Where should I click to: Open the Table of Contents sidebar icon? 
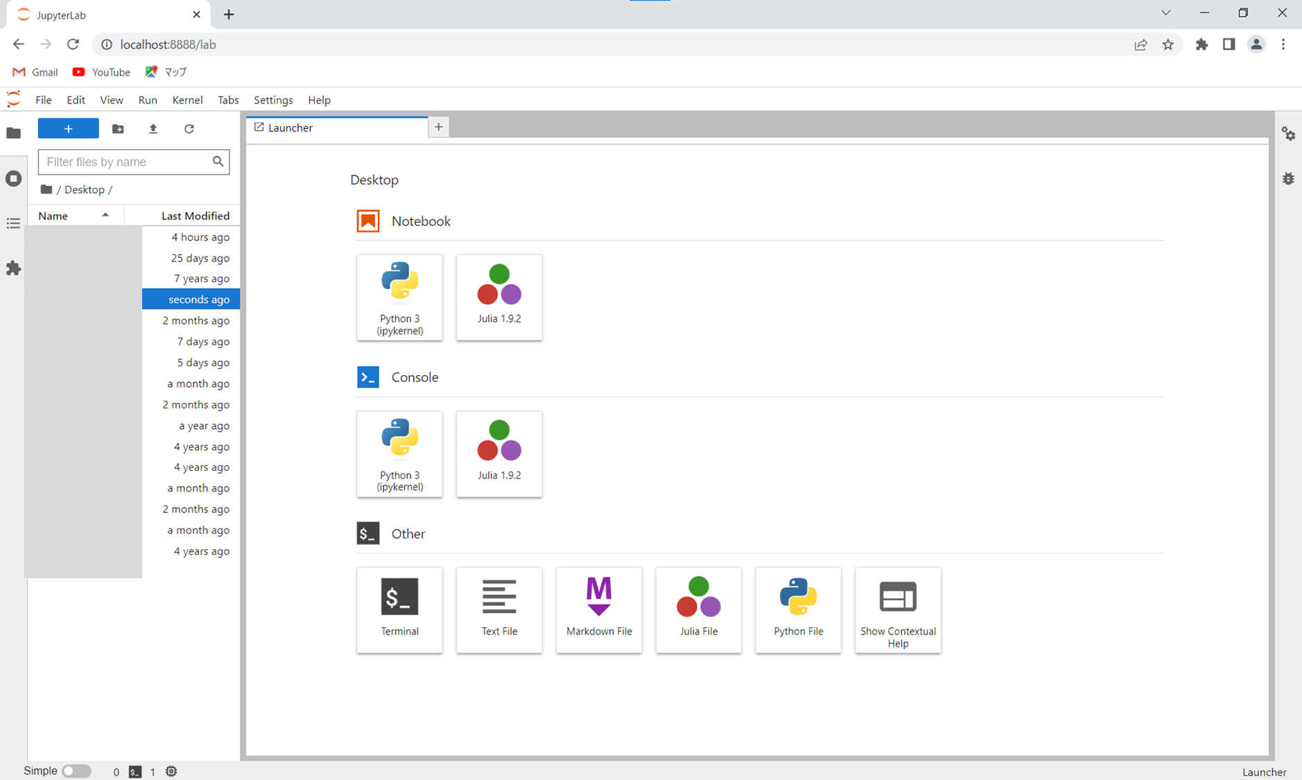coord(13,223)
